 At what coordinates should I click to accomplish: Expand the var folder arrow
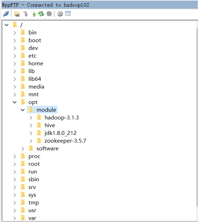[x=15, y=218]
